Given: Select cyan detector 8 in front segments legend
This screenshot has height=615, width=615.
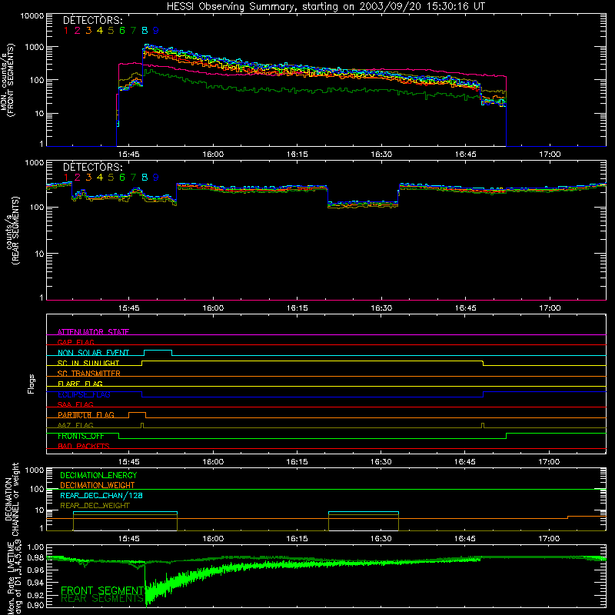Looking at the screenshot, I should [x=145, y=31].
